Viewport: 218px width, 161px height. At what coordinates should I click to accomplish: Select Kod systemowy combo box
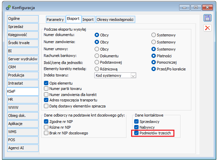115,75
